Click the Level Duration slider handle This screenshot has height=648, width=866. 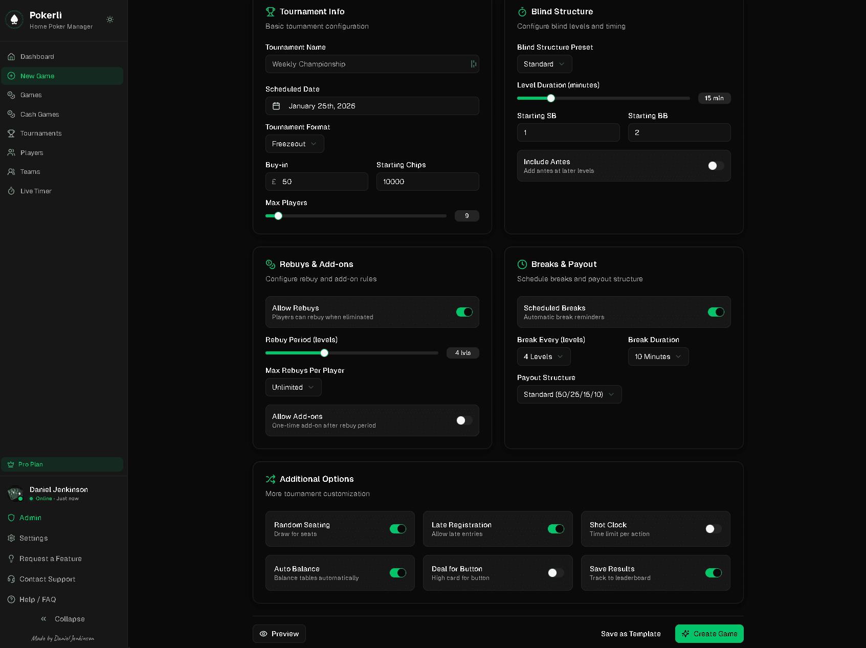551,98
